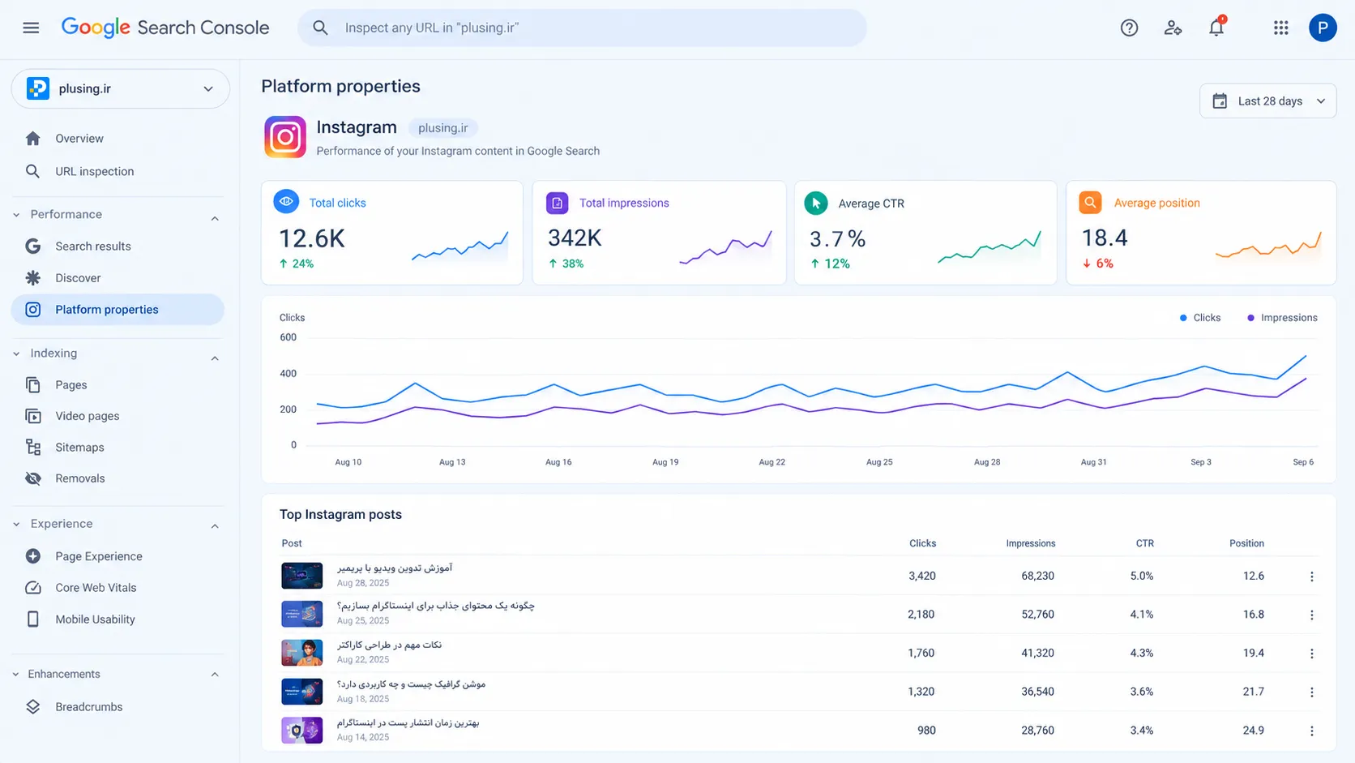This screenshot has height=763, width=1355.
Task: Open more options for the 3,420 clicks row
Action: 1311,577
